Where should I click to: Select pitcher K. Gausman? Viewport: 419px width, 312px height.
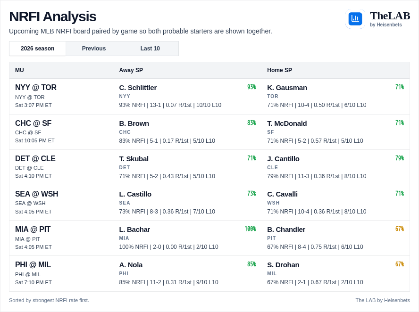pos(287,88)
